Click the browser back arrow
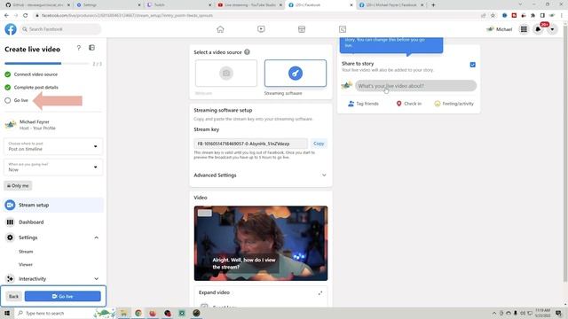This screenshot has height=319, width=568. [6, 16]
